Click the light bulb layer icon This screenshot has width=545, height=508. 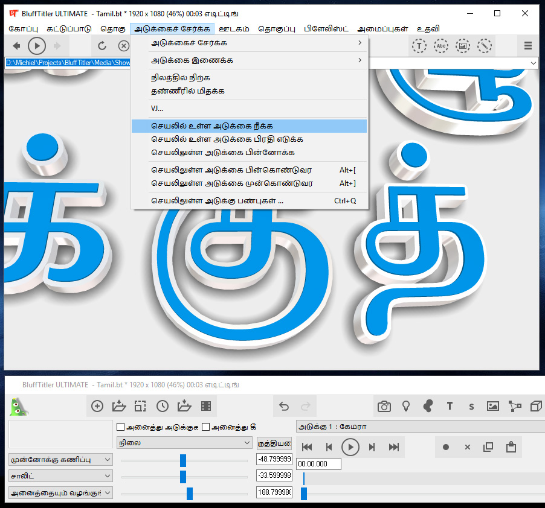[406, 407]
